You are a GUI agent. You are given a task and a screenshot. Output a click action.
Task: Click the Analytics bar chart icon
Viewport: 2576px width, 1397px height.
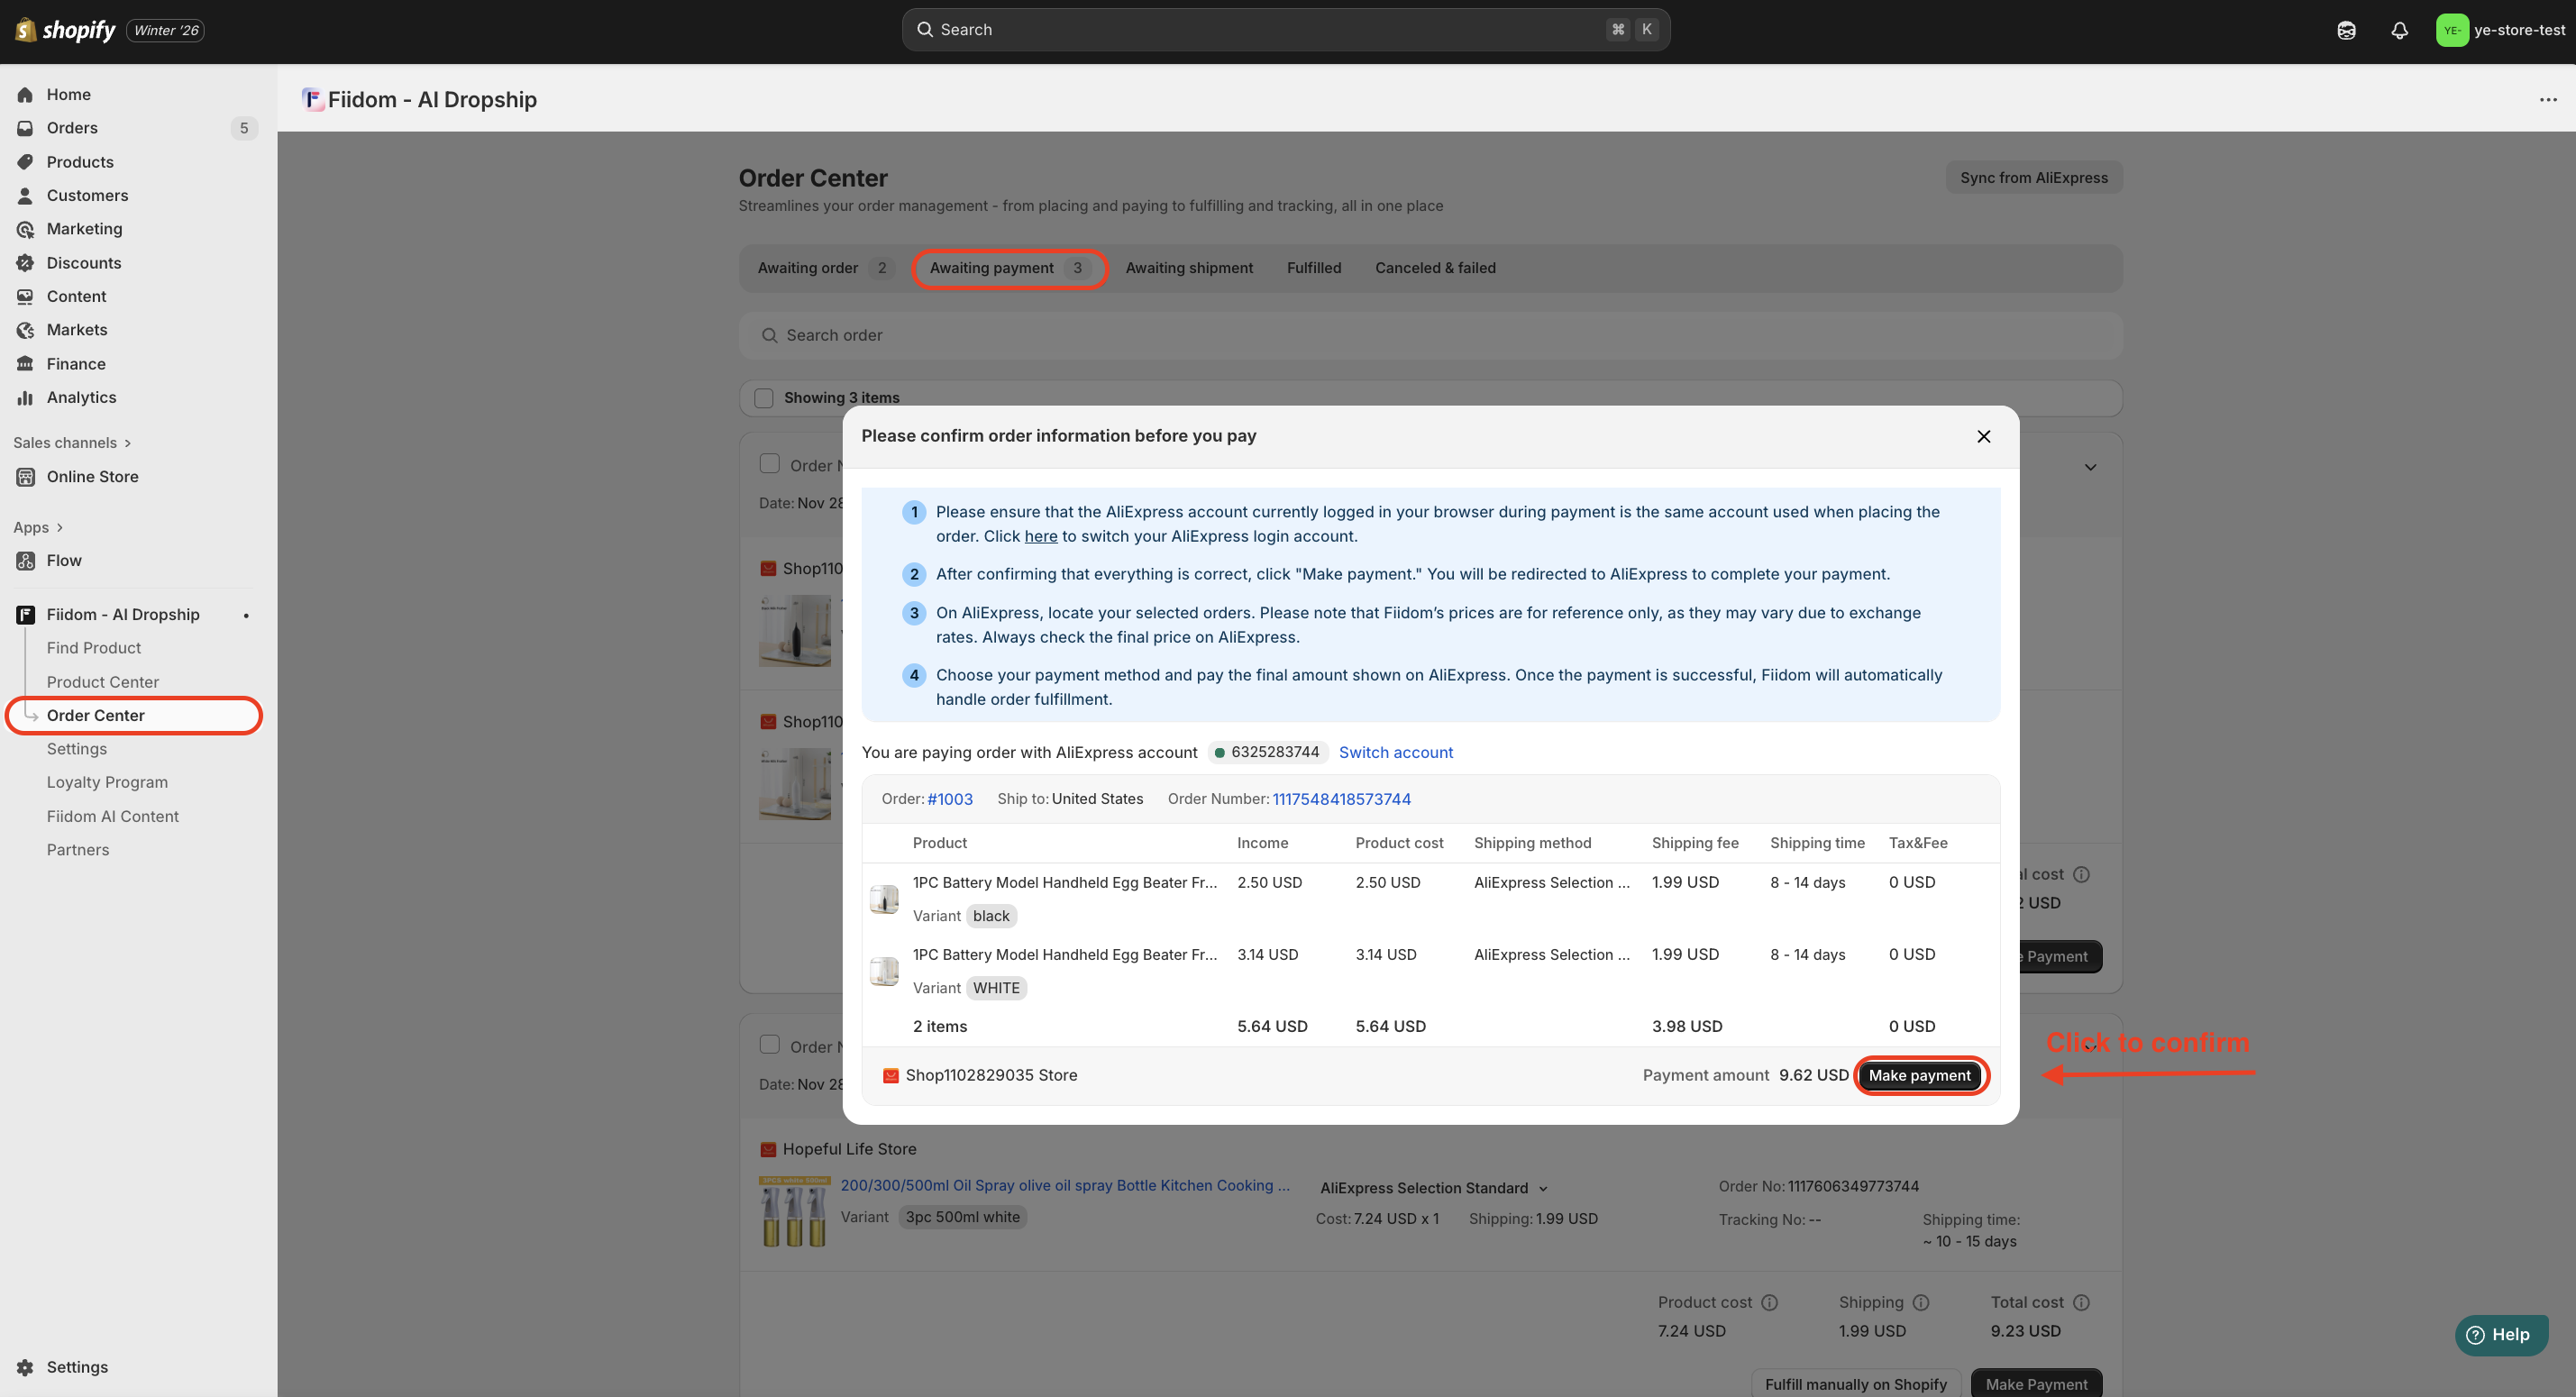pos(25,397)
